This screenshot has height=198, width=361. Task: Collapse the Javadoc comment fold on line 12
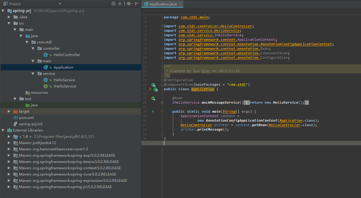pos(162,66)
